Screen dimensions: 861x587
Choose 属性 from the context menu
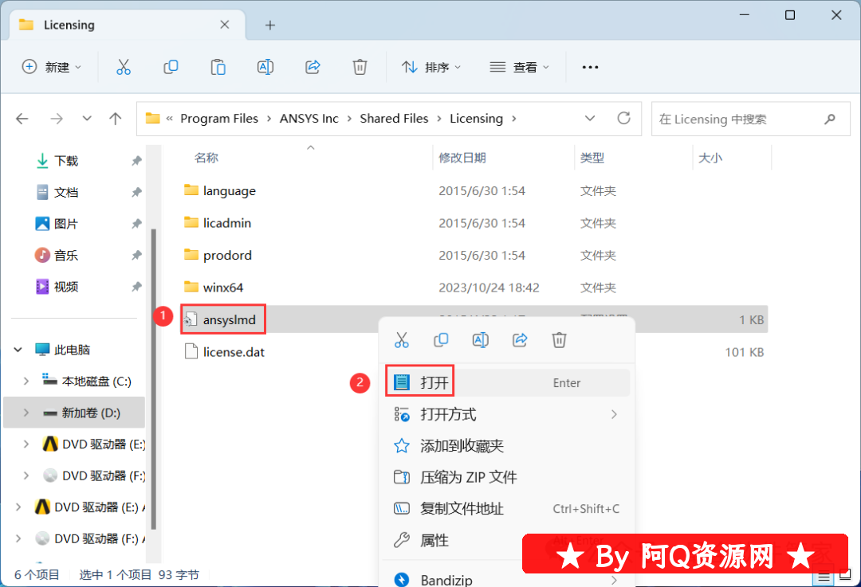[x=434, y=541]
